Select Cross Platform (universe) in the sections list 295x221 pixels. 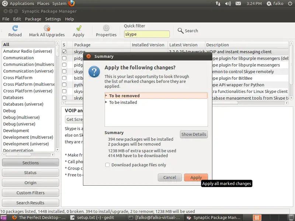pos(28,91)
